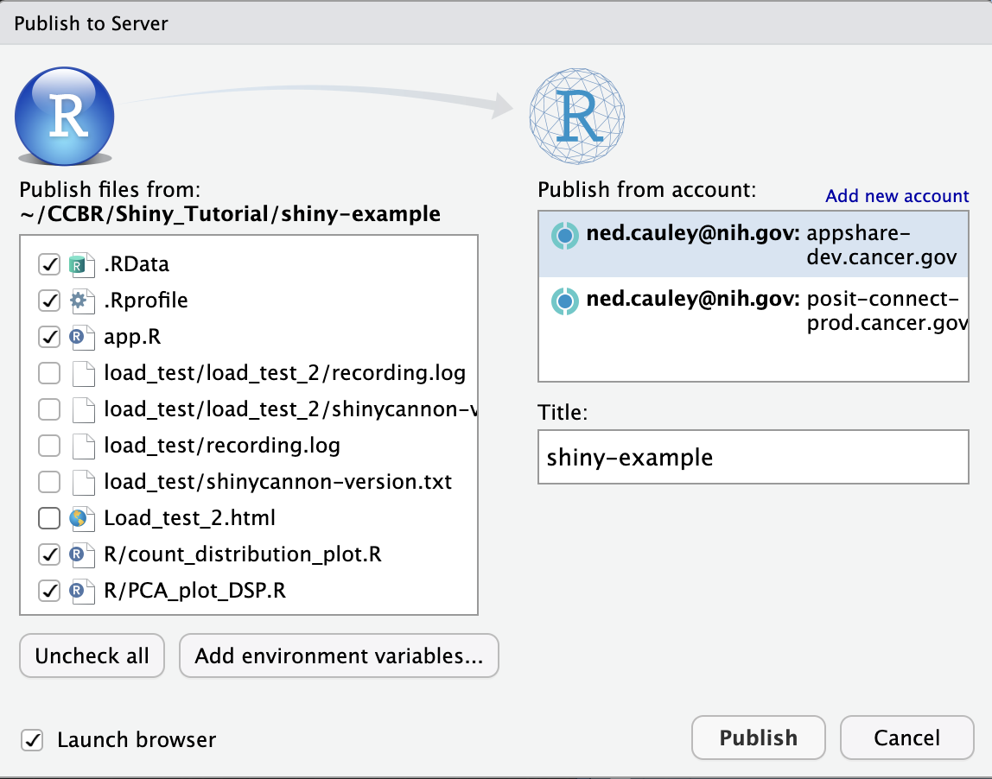Open Add environment variables dialog
Image resolution: width=992 pixels, height=779 pixels.
point(339,656)
